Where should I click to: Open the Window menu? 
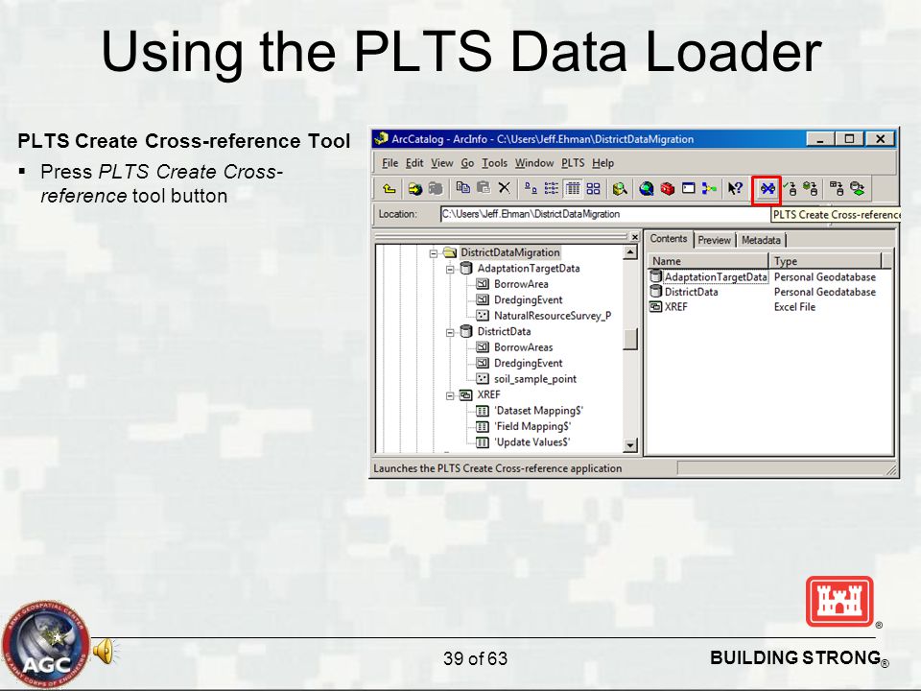pyautogui.click(x=534, y=163)
